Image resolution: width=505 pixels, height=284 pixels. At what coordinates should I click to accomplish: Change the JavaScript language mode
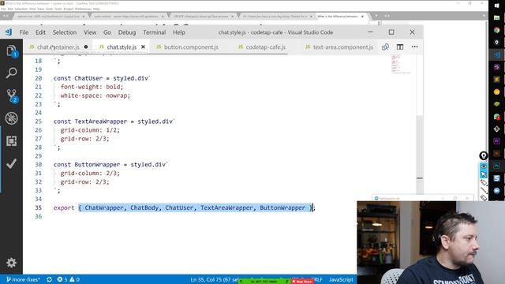tap(341, 279)
